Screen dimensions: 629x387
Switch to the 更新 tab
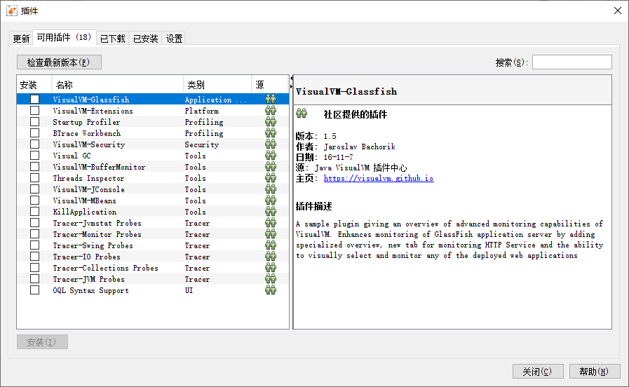[21, 39]
